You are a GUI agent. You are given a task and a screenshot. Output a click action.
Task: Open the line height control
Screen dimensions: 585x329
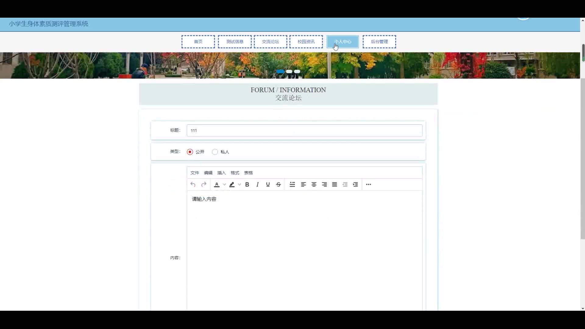[292, 184]
